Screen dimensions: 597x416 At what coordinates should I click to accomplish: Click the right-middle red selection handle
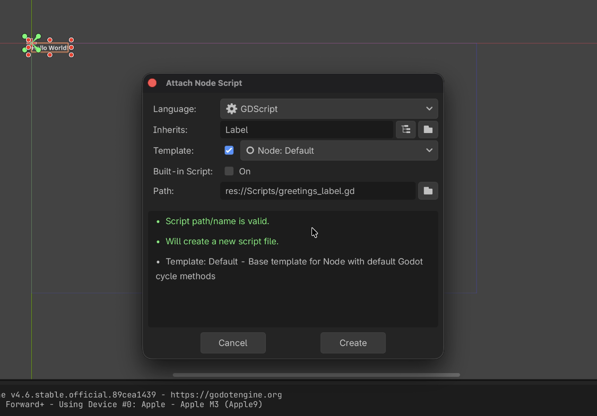click(x=71, y=48)
